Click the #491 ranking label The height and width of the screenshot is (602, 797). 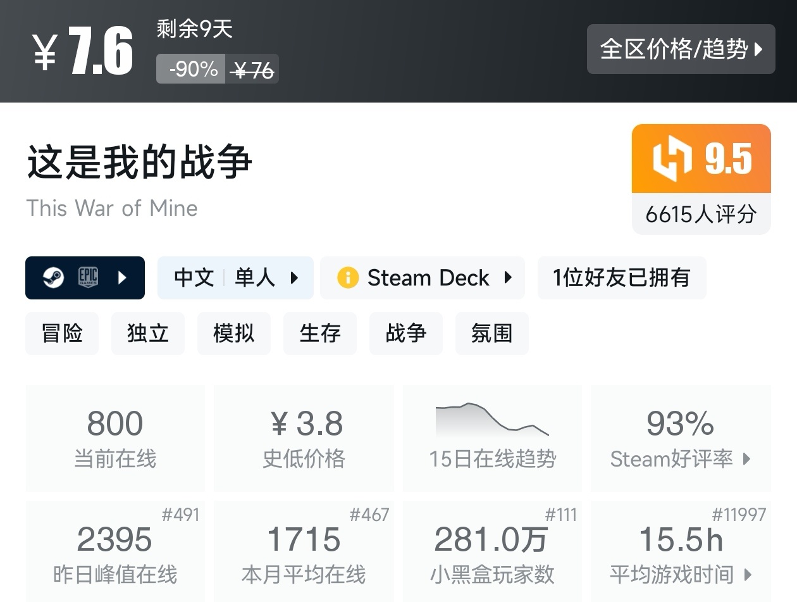click(180, 515)
